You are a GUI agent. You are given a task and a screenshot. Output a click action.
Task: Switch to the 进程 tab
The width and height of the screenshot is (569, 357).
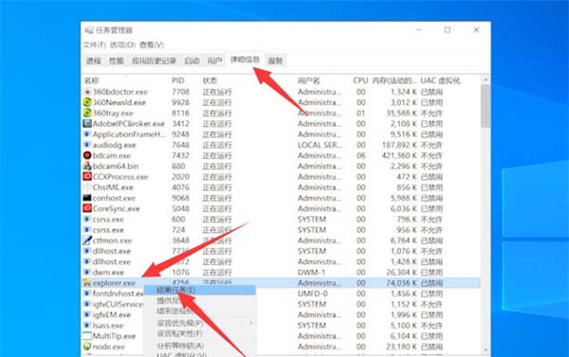[x=94, y=61]
